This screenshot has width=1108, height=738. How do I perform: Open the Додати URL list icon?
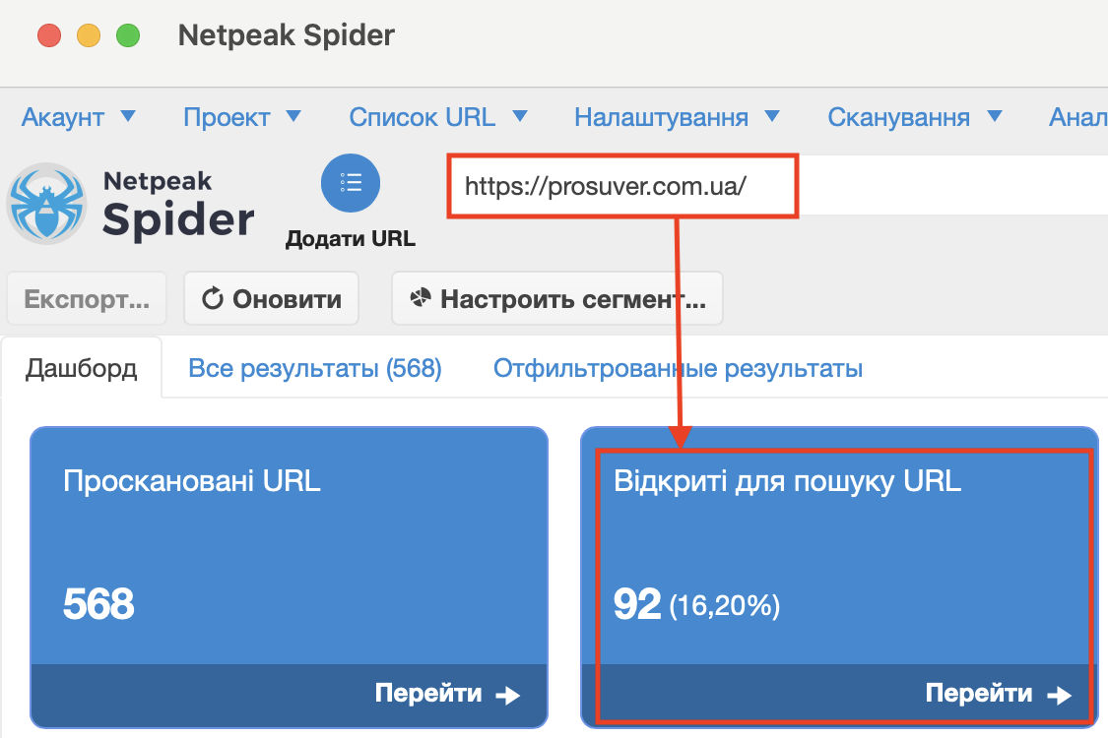click(350, 183)
